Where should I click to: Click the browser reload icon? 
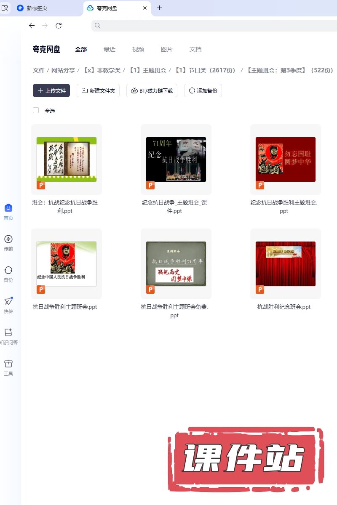(x=59, y=26)
